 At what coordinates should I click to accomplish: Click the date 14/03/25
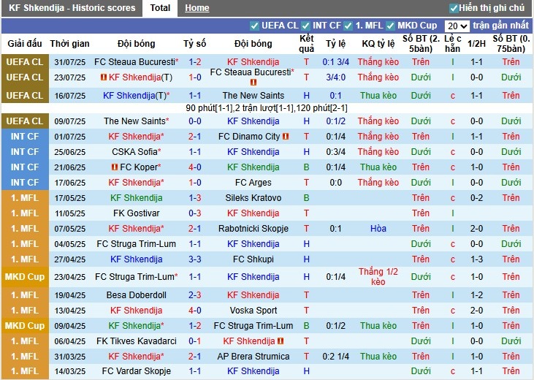click(x=69, y=371)
